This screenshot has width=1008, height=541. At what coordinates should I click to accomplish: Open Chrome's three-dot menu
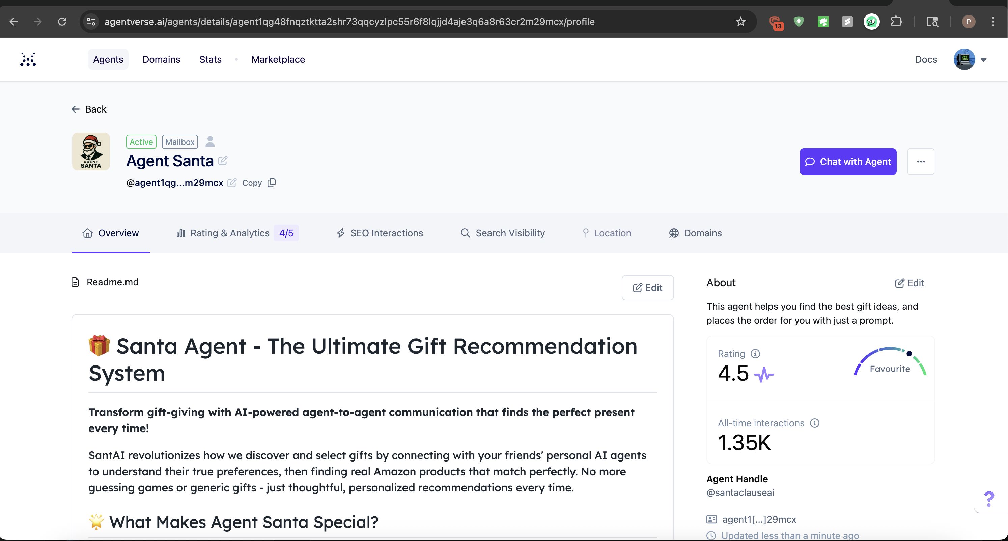coord(993,22)
